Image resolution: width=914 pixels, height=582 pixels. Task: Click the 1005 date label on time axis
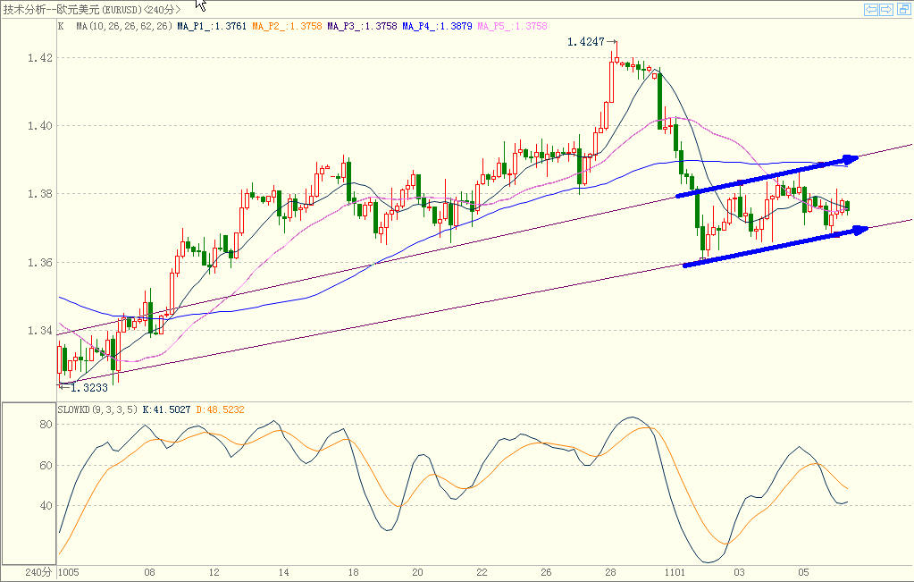tap(69, 572)
